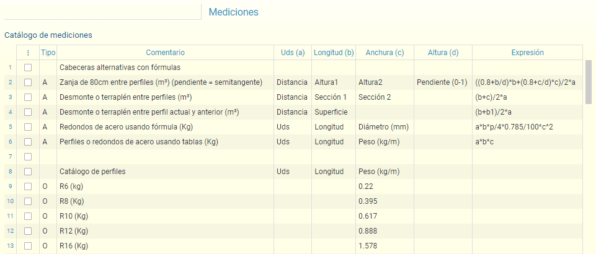Click the empty input field above the table
Image resolution: width=596 pixels, height=254 pixels.
pyautogui.click(x=101, y=11)
